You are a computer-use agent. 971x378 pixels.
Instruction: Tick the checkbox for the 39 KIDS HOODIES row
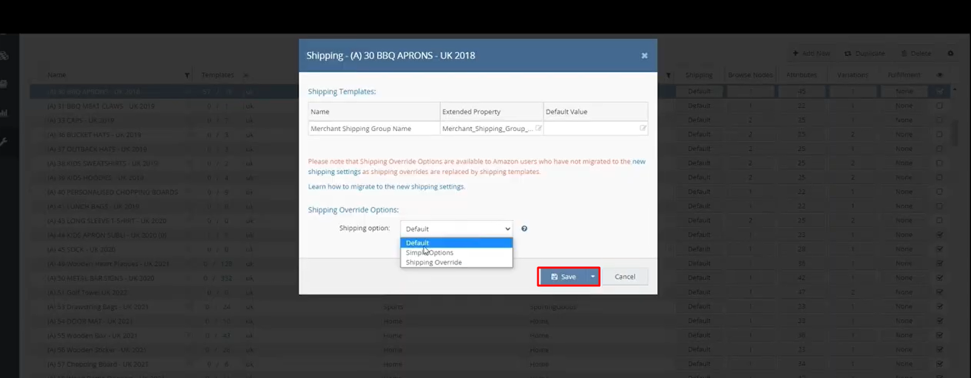click(x=939, y=177)
